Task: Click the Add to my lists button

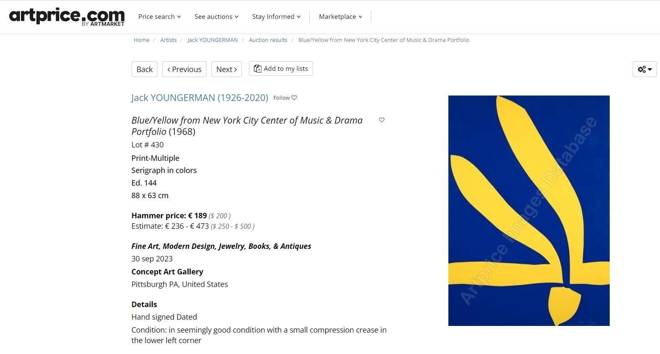Action: coord(281,69)
